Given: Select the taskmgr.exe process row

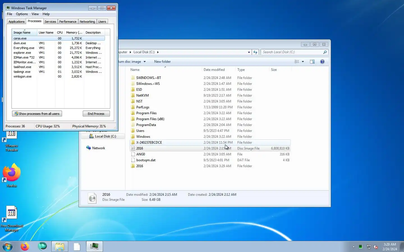Looking at the screenshot, I should pyautogui.click(x=58, y=72).
